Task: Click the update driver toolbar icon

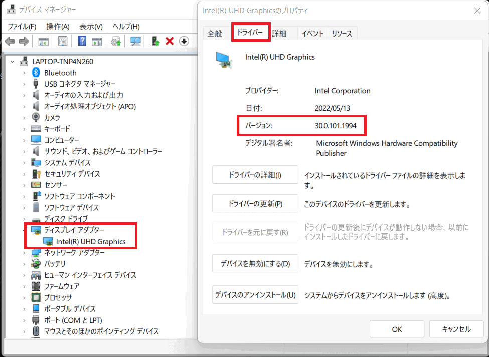Action: tap(116, 41)
